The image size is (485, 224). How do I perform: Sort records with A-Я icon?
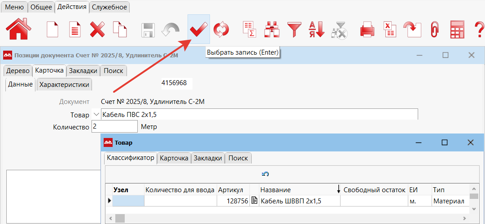pyautogui.click(x=316, y=30)
